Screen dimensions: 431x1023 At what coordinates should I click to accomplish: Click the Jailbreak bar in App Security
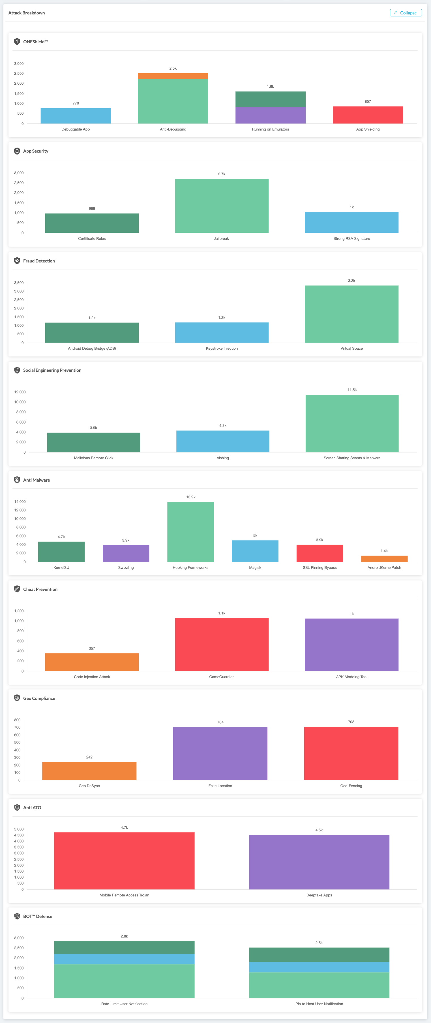pyautogui.click(x=222, y=206)
